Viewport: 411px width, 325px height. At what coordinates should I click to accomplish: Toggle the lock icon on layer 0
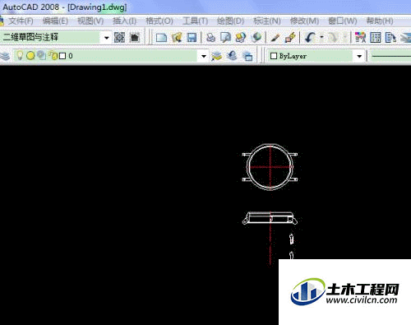pos(53,56)
